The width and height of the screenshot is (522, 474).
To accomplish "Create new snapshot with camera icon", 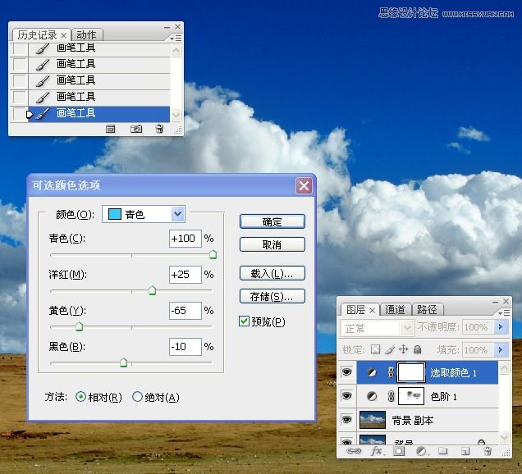I will (x=136, y=129).
